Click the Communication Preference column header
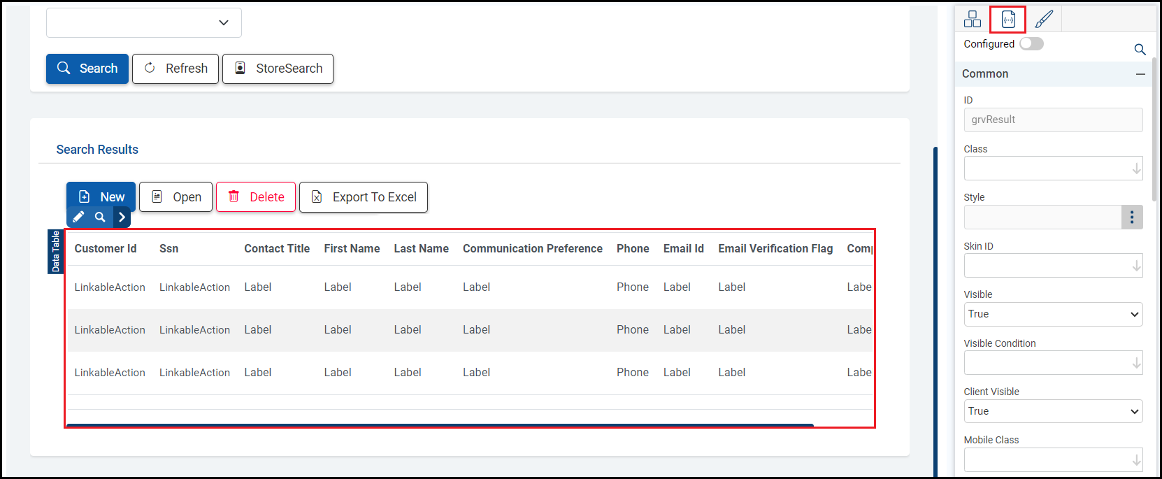This screenshot has height=479, width=1162. tap(532, 249)
